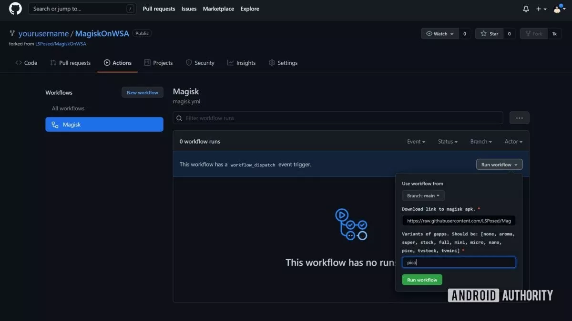Switch to repository Pull requests tab
Image resolution: width=572 pixels, height=321 pixels.
[70, 63]
